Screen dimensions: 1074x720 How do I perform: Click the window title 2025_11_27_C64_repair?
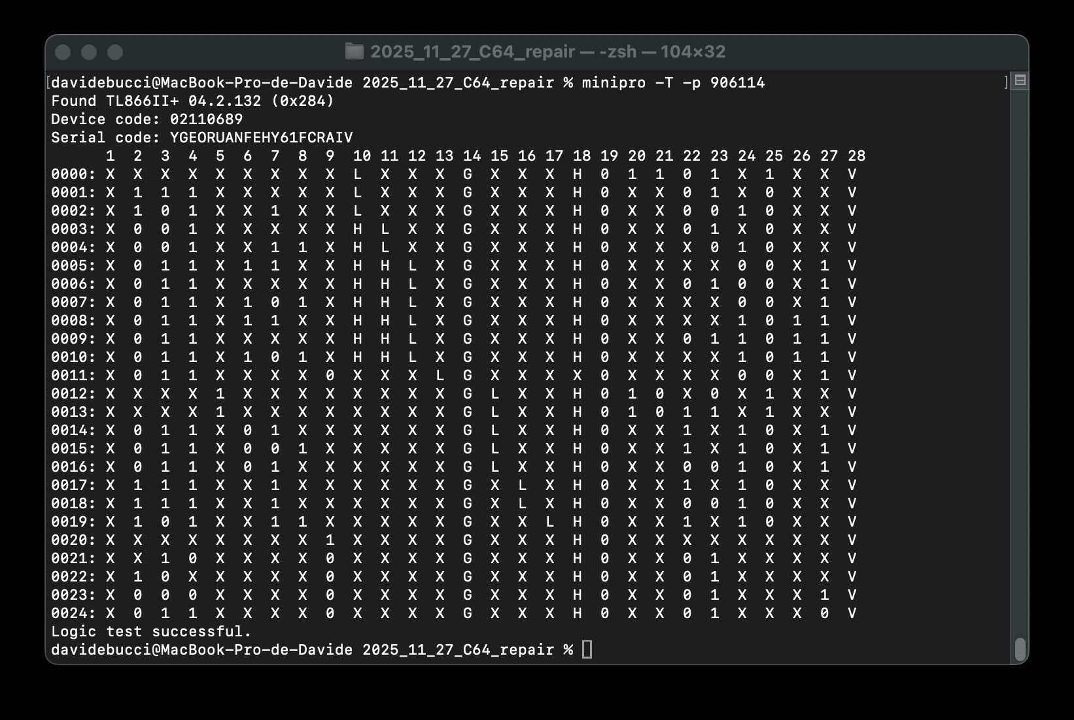coord(472,52)
